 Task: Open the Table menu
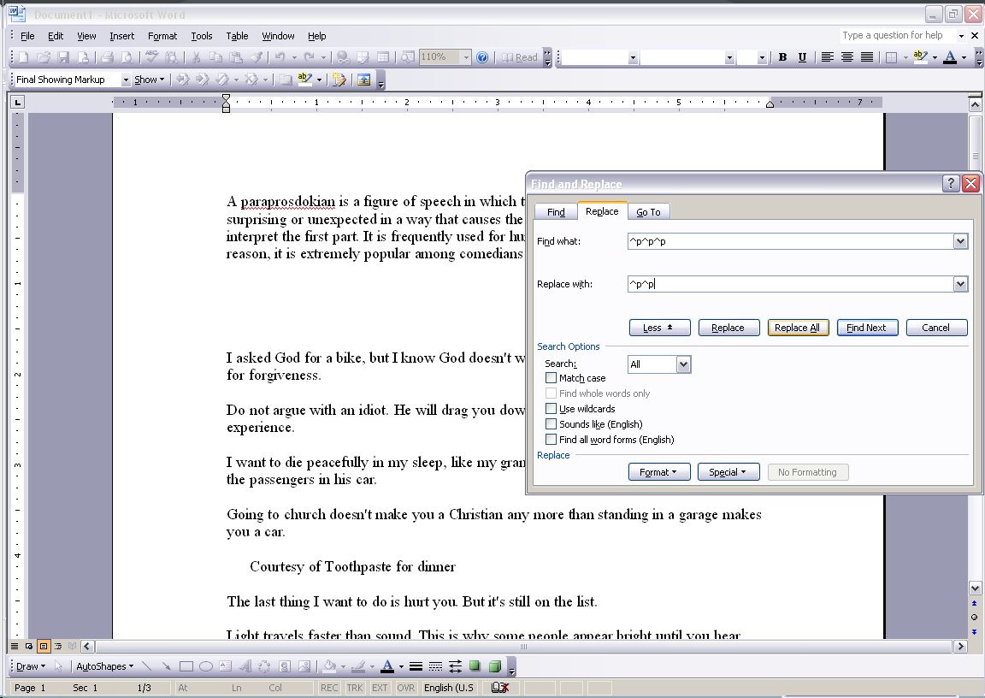coord(237,36)
